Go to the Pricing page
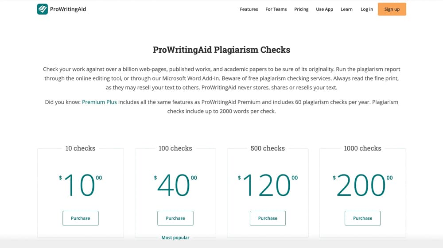Screen dimensions: 443x248 (x=301, y=9)
